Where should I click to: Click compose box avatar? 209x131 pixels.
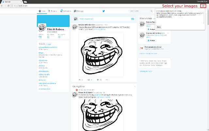point(75,19)
